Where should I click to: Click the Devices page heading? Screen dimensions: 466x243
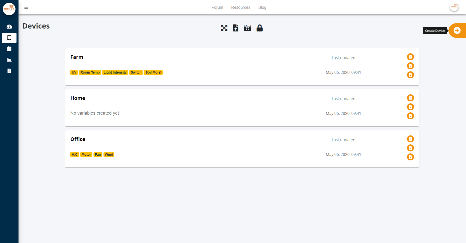point(36,26)
